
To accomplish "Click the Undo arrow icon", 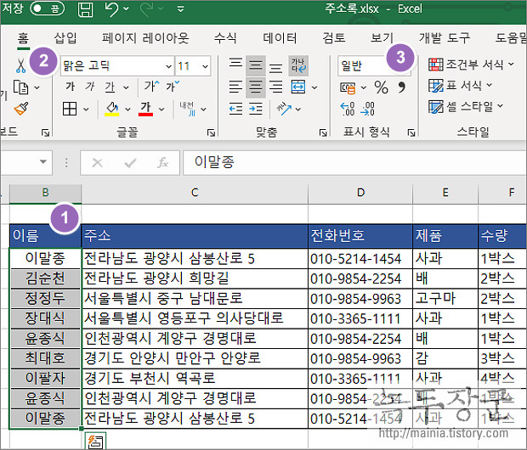I will [112, 9].
